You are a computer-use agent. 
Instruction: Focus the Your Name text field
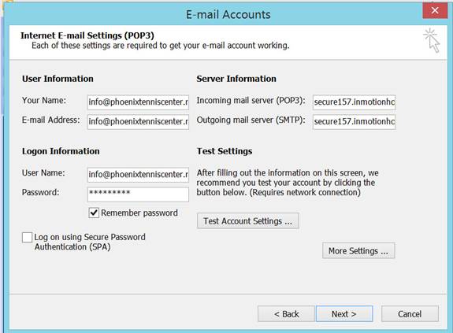(138, 102)
